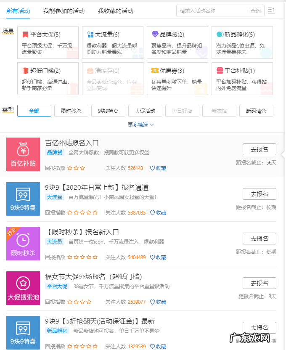286x350 pixels.
Task: Click 去报名 for 福女节大促外场报名
Action: click(260, 283)
